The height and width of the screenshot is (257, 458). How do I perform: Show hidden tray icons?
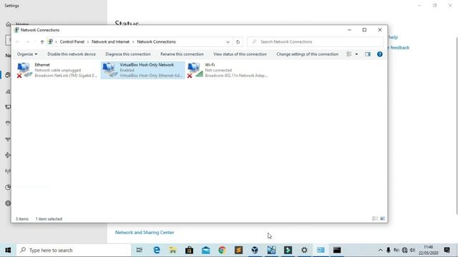(380, 250)
